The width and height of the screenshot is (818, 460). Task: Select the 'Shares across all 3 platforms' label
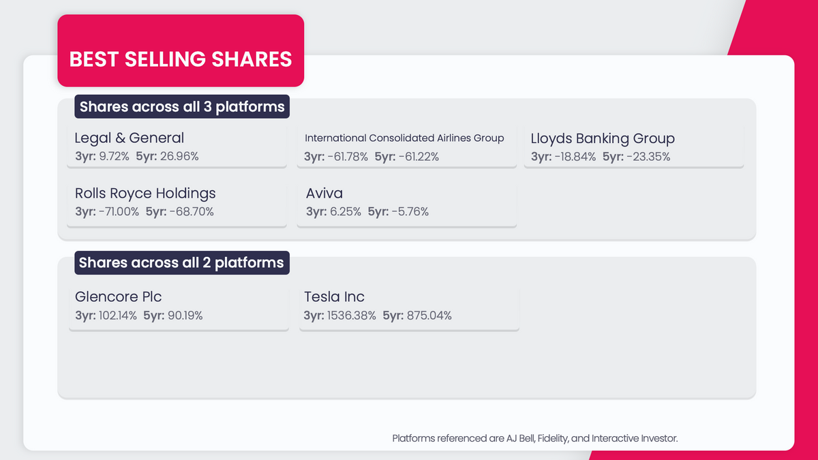click(x=182, y=107)
